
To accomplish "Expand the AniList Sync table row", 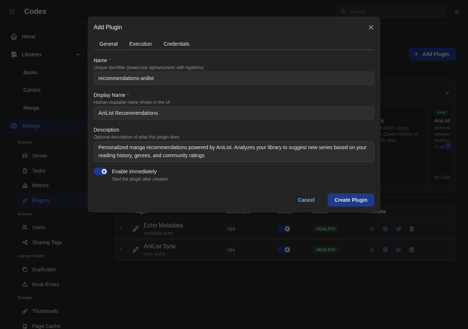I will point(121,249).
